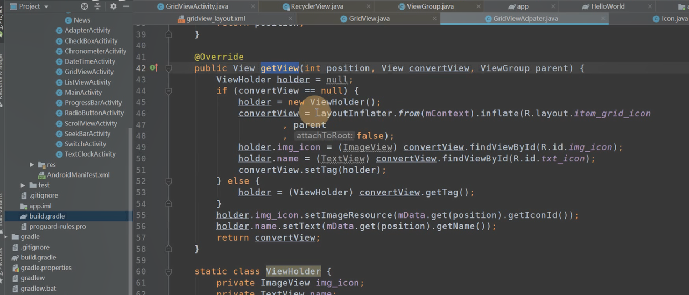
Task: Close the ViewGroup.java editor tab
Action: click(x=475, y=6)
